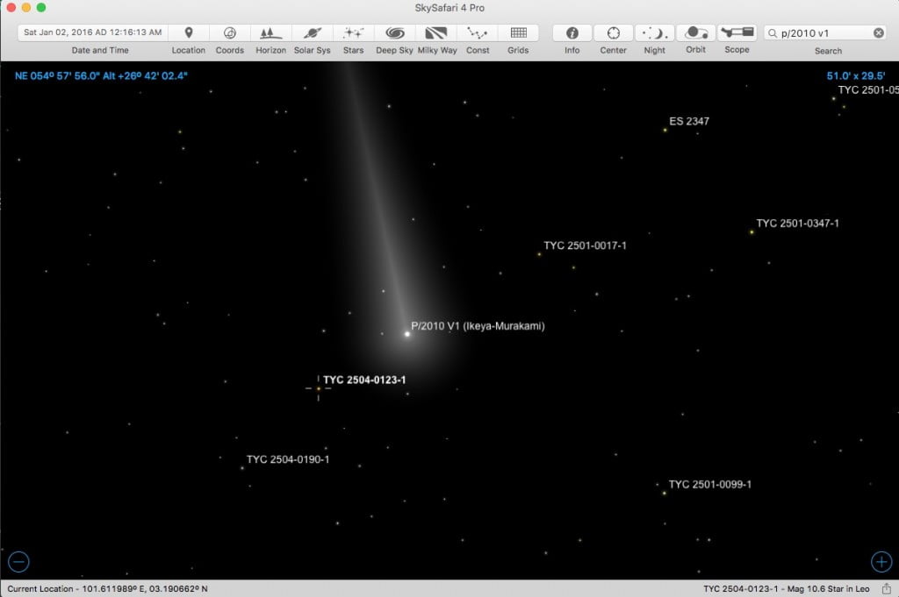Select the star TYC 2504-0123-1
Image resolution: width=899 pixels, height=597 pixels.
point(318,388)
